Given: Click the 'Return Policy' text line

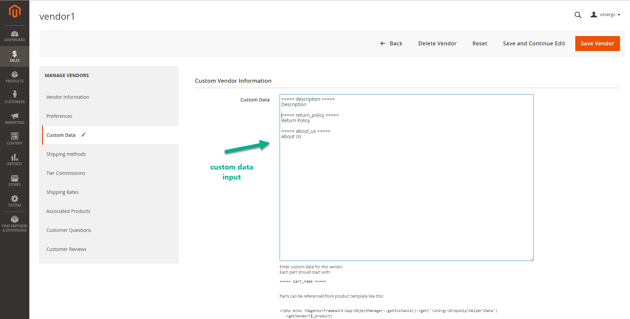Looking at the screenshot, I should coord(295,120).
